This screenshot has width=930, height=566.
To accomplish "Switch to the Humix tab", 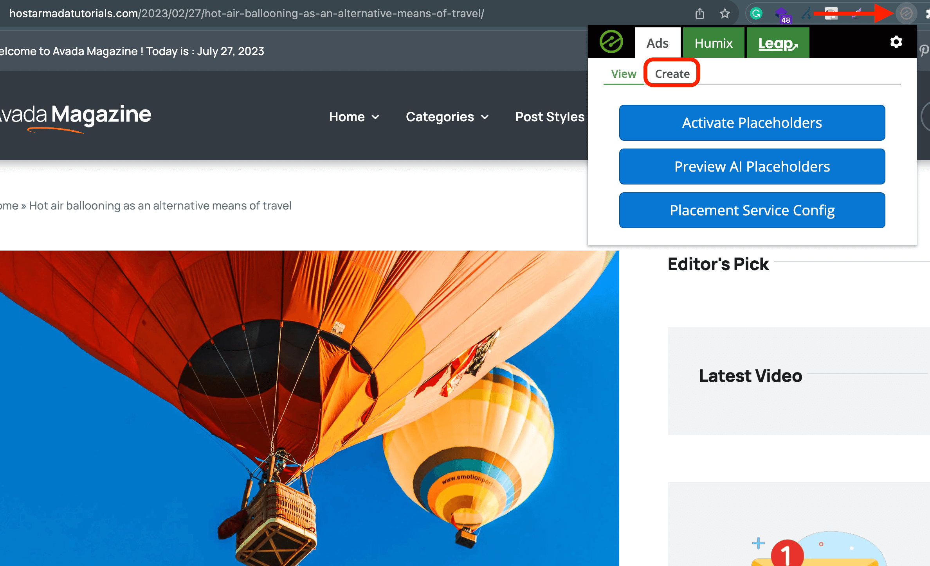I will pos(714,43).
